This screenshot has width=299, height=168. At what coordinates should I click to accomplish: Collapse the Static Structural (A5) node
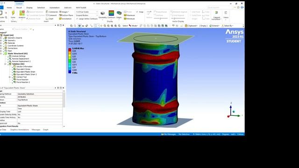click(1, 54)
